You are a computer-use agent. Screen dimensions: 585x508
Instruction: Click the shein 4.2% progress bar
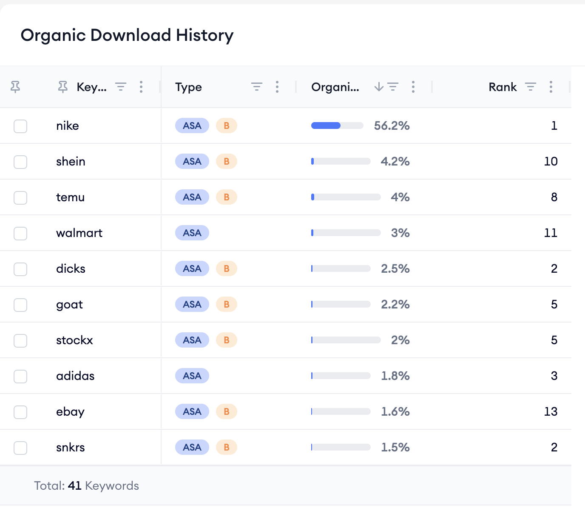(x=341, y=161)
